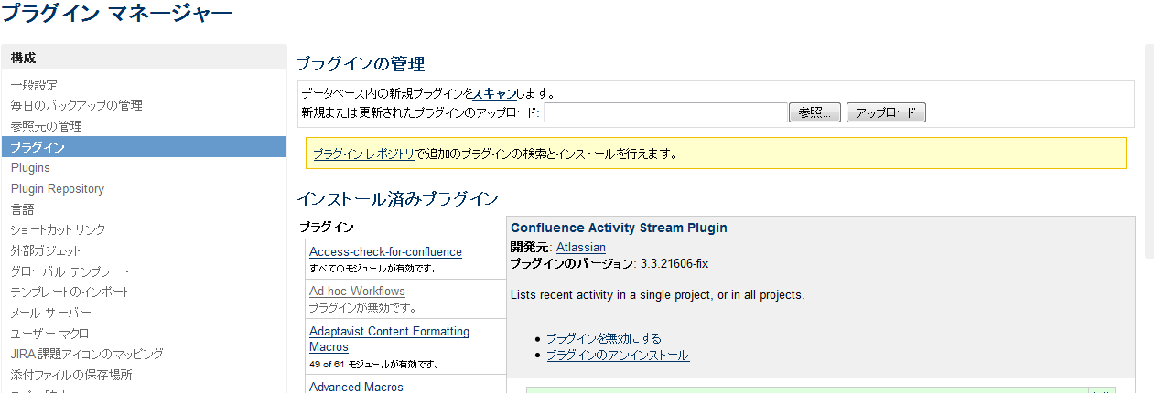This screenshot has height=393, width=1154.
Task: Open JIRA 課題アイコンのマッピング
Action: [x=87, y=354]
